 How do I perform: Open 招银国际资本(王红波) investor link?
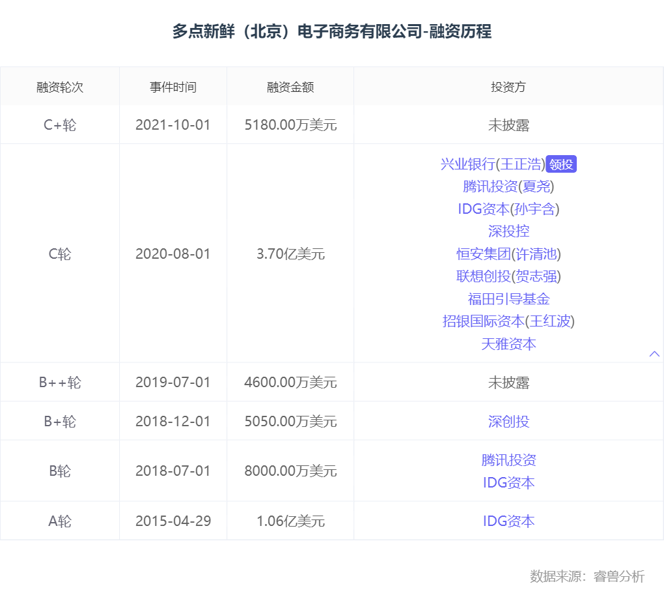point(508,321)
